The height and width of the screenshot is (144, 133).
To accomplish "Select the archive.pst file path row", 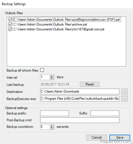I will (50, 24).
